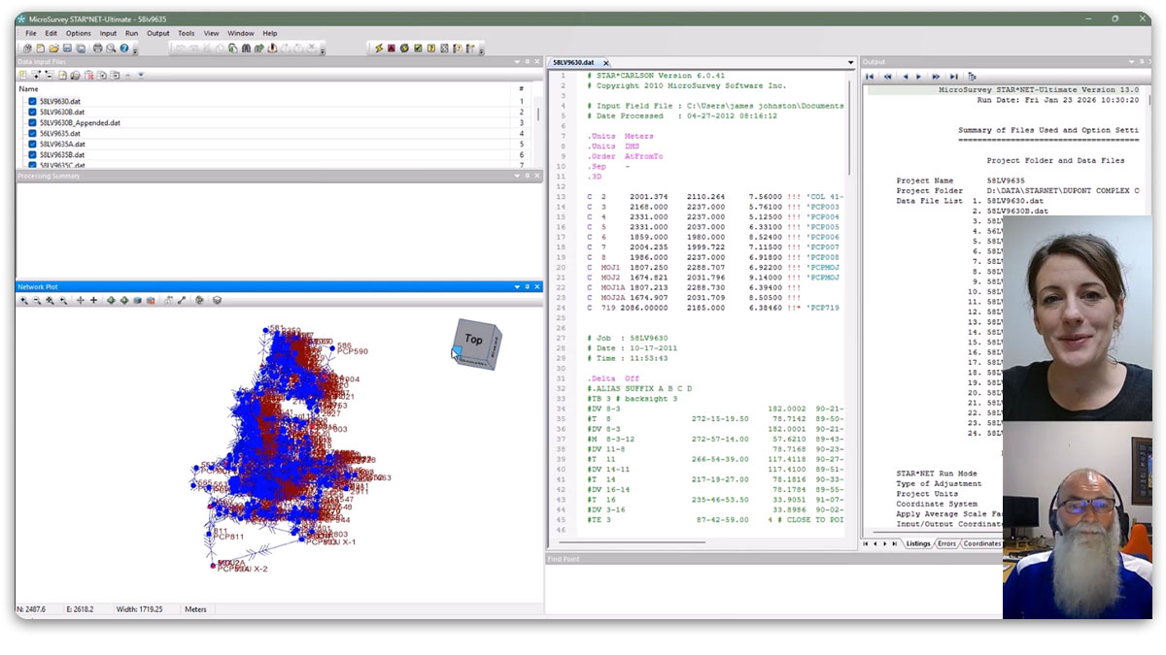Click the 3D cube layers icon in Network Plot toolbar
The width and height of the screenshot is (1166, 655).
pyautogui.click(x=217, y=301)
